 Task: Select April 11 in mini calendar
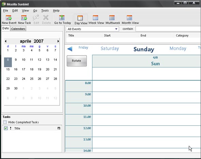tap(32, 60)
